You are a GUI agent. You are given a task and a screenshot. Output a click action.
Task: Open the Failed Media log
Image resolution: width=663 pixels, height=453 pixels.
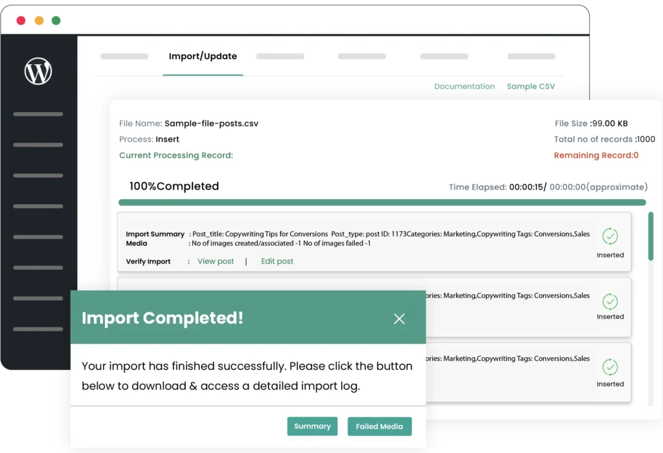tap(379, 426)
